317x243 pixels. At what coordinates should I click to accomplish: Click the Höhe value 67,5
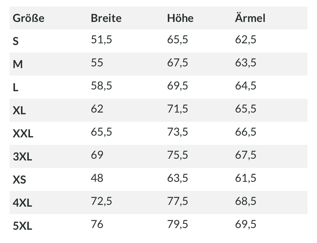coord(178,63)
